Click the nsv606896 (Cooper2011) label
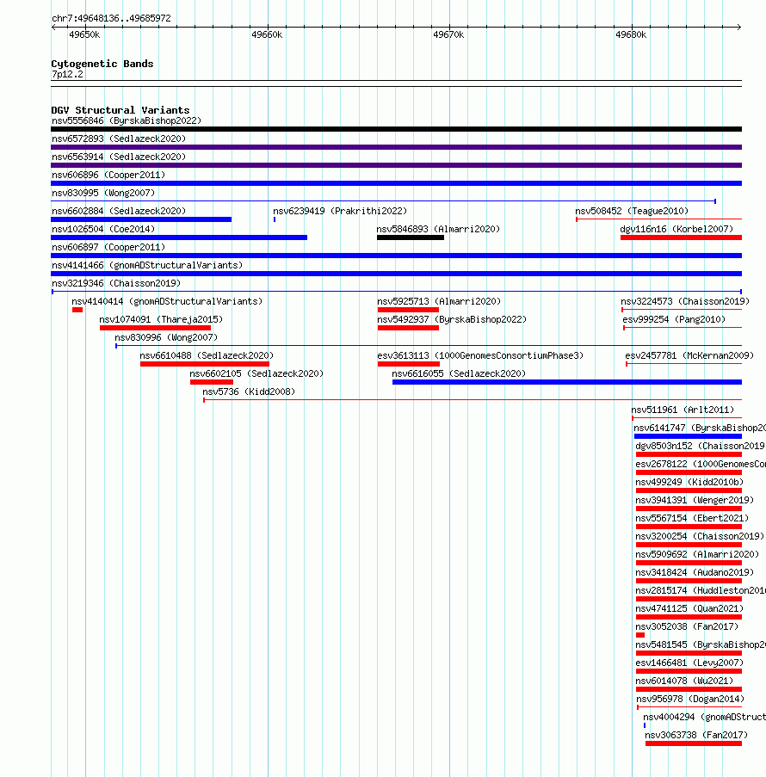Screen dimensions: 766x777 (x=108, y=175)
